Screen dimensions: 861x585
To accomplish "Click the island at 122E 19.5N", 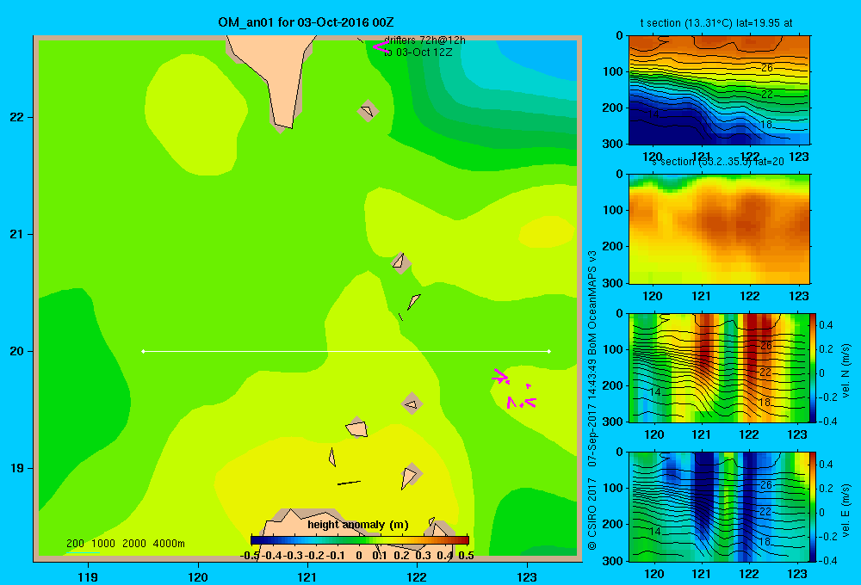I will [412, 403].
